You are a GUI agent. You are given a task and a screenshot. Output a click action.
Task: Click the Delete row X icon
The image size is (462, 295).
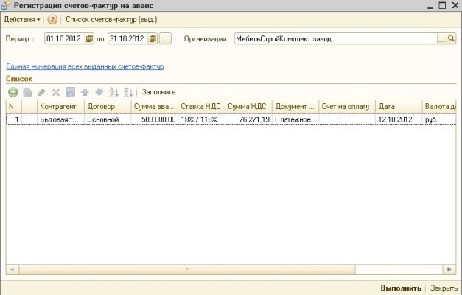pos(55,92)
